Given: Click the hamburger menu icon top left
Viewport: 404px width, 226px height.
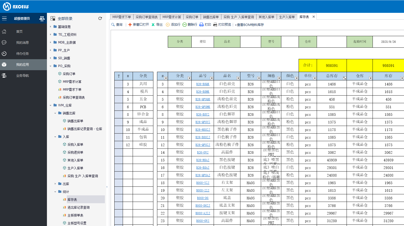Looking at the screenshot, I should coord(4,18).
